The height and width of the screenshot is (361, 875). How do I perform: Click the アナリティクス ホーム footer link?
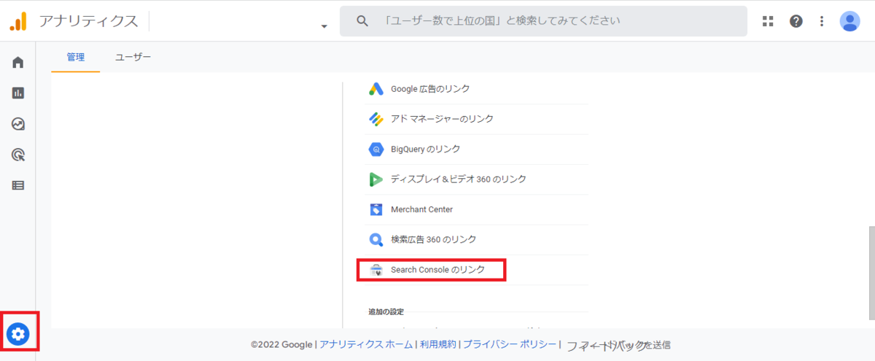pyautogui.click(x=367, y=345)
